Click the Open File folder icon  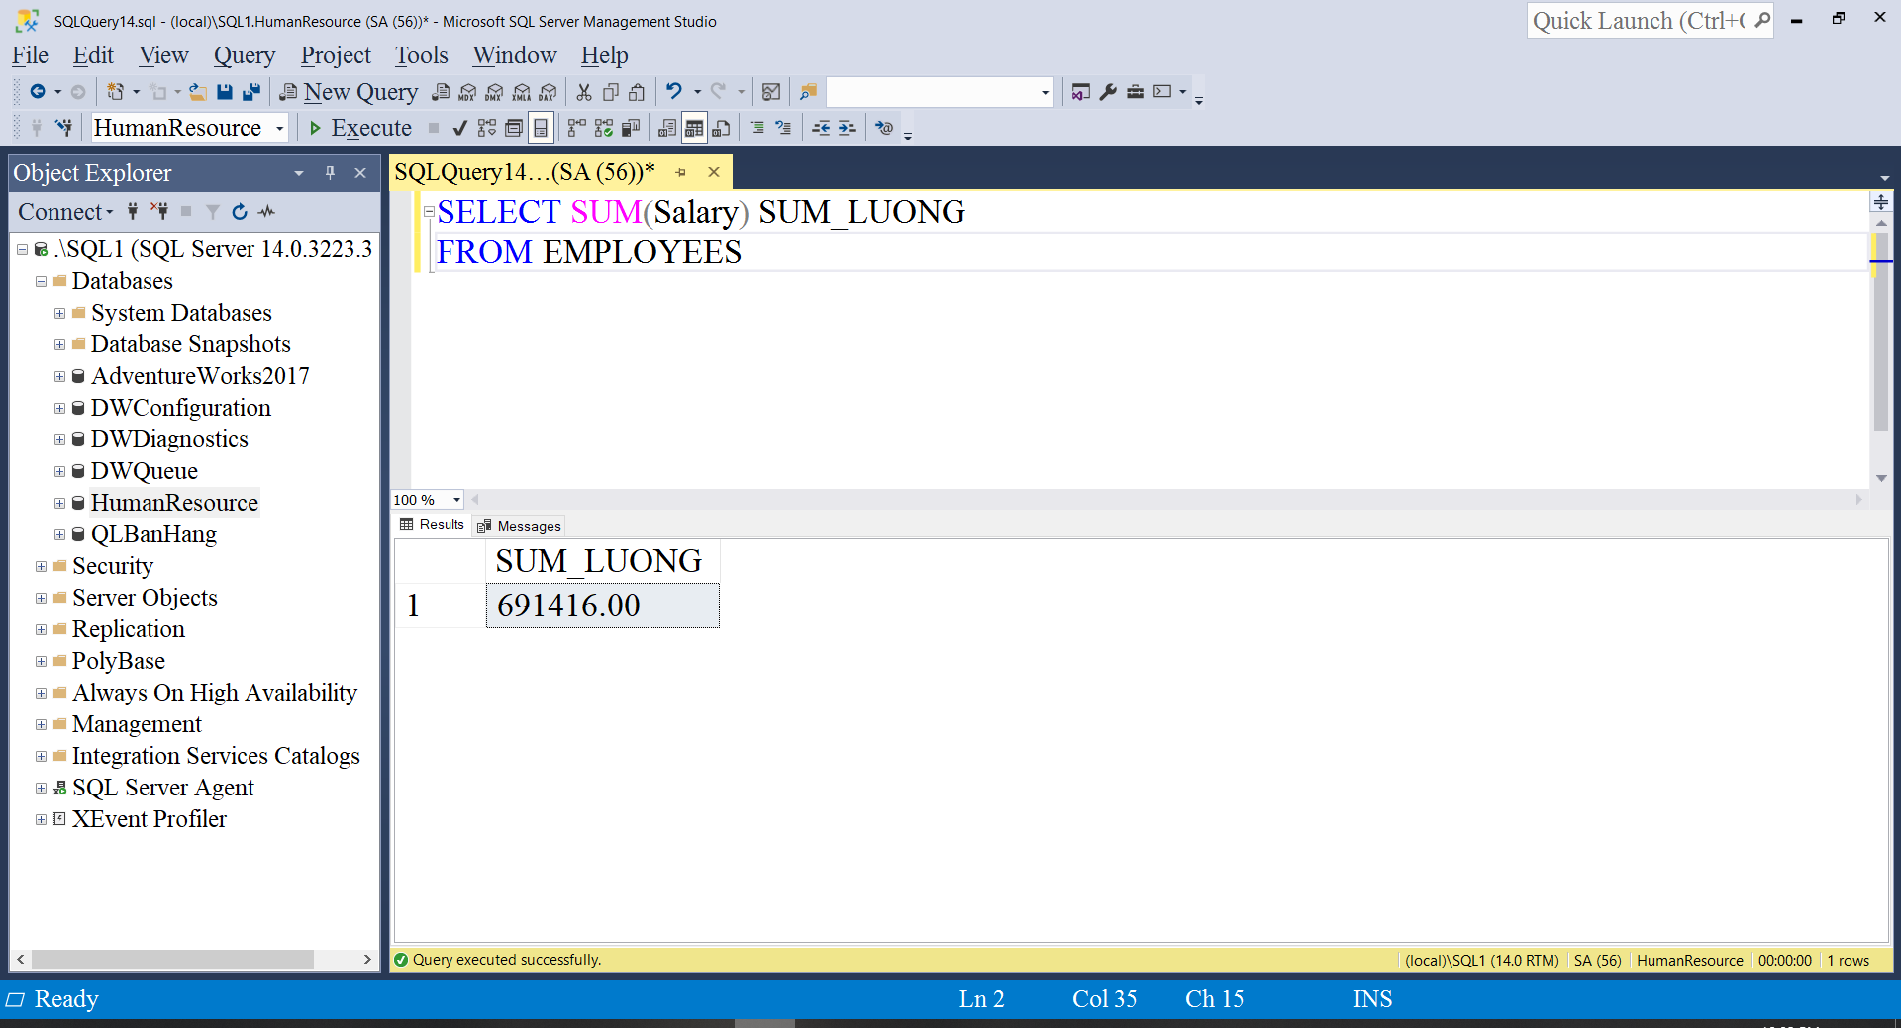tap(198, 92)
